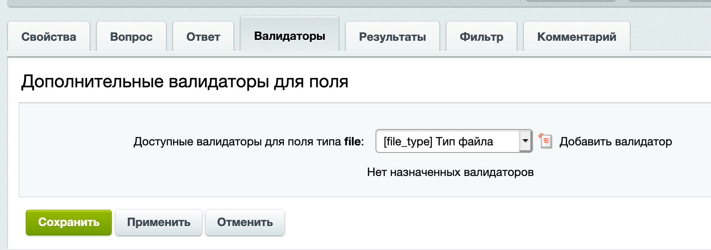Switch to the Вопрос tab
The width and height of the screenshot is (711, 250).
(131, 37)
